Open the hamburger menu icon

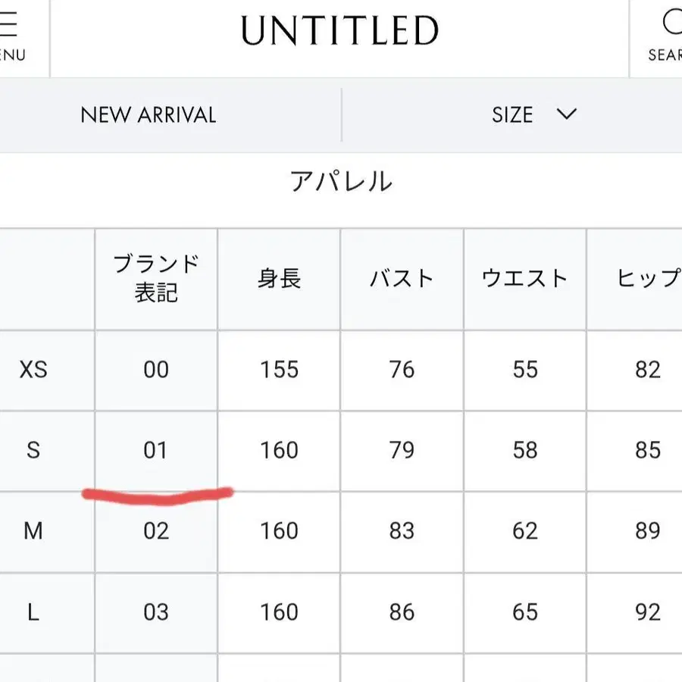coord(9,26)
